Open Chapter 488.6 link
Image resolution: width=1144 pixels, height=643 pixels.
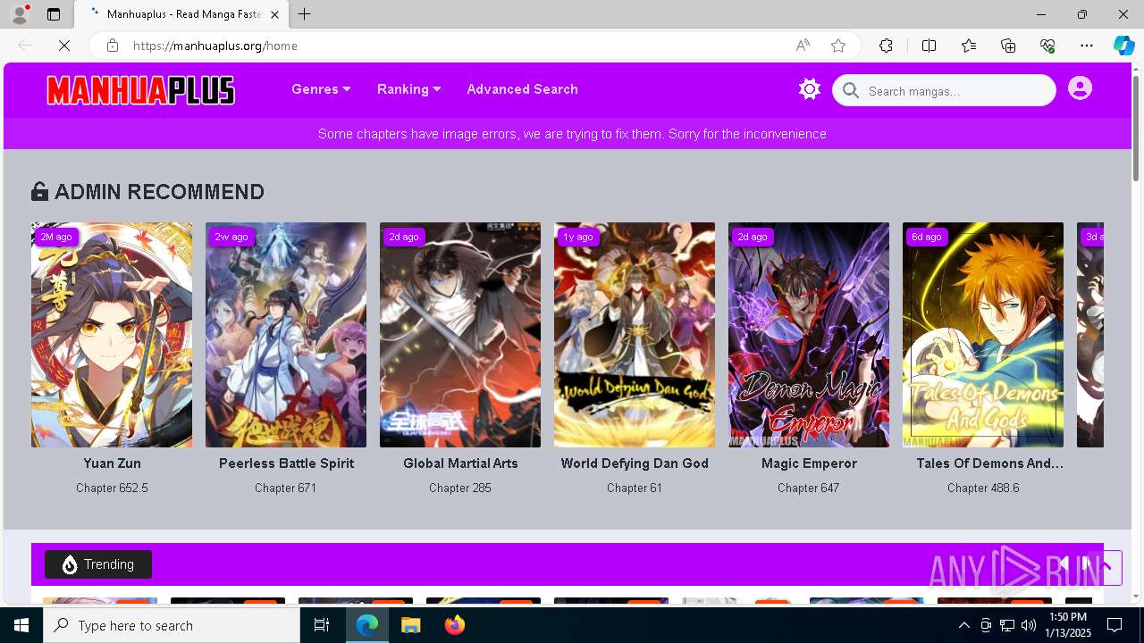coord(983,488)
